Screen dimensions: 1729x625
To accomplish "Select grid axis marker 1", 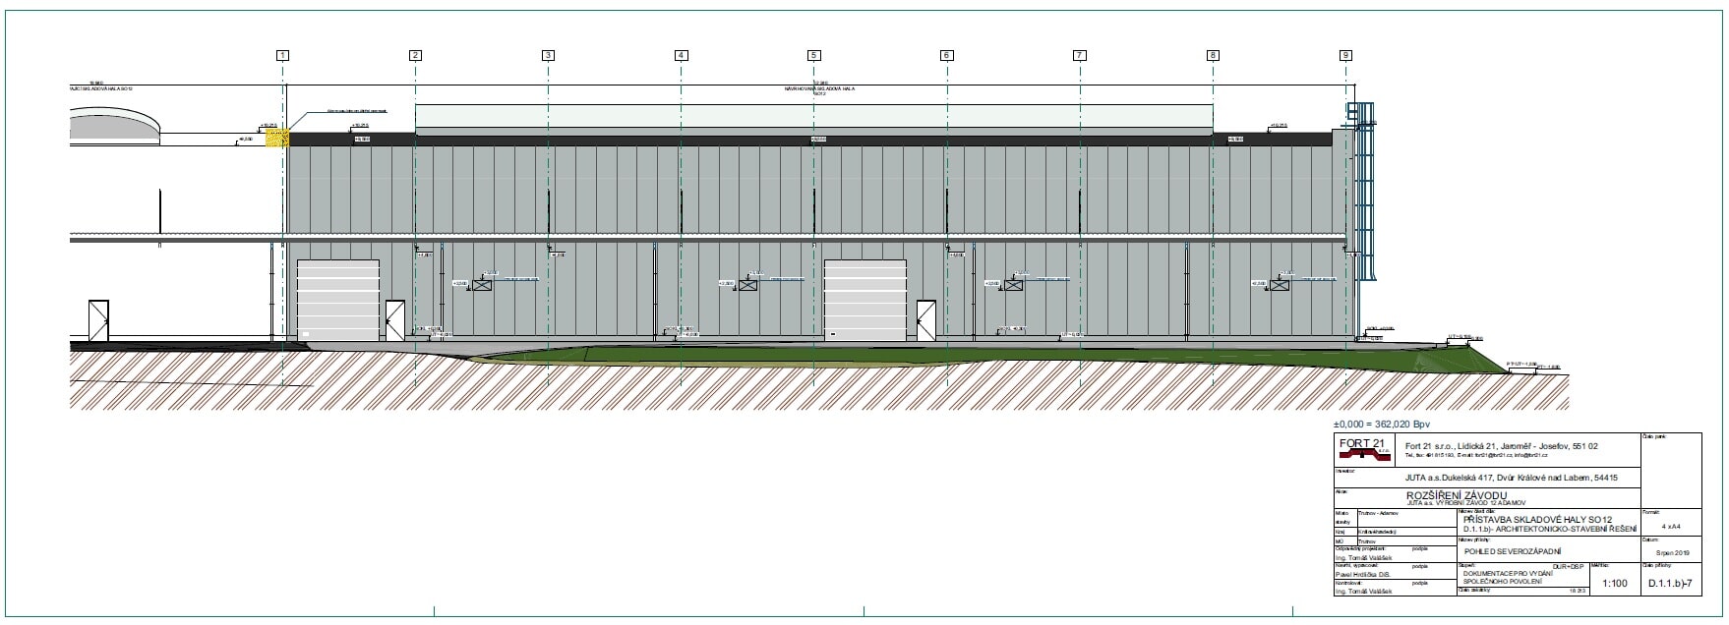I will pyautogui.click(x=283, y=56).
